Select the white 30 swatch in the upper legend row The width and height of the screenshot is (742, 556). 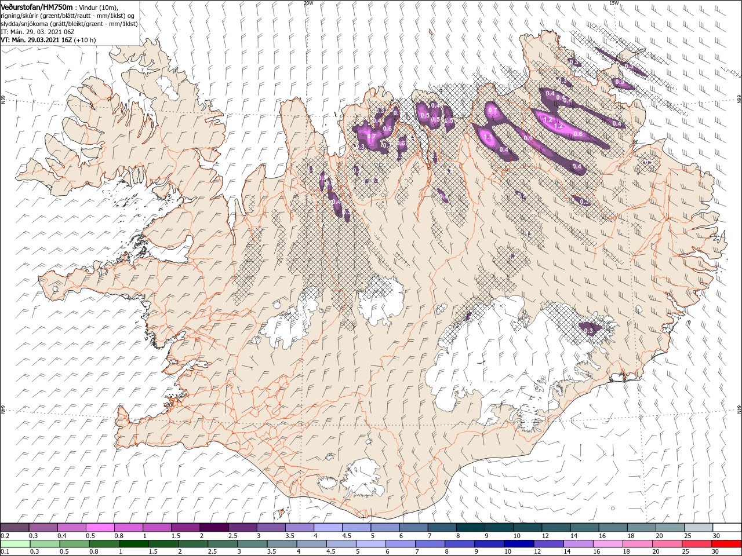726,528
